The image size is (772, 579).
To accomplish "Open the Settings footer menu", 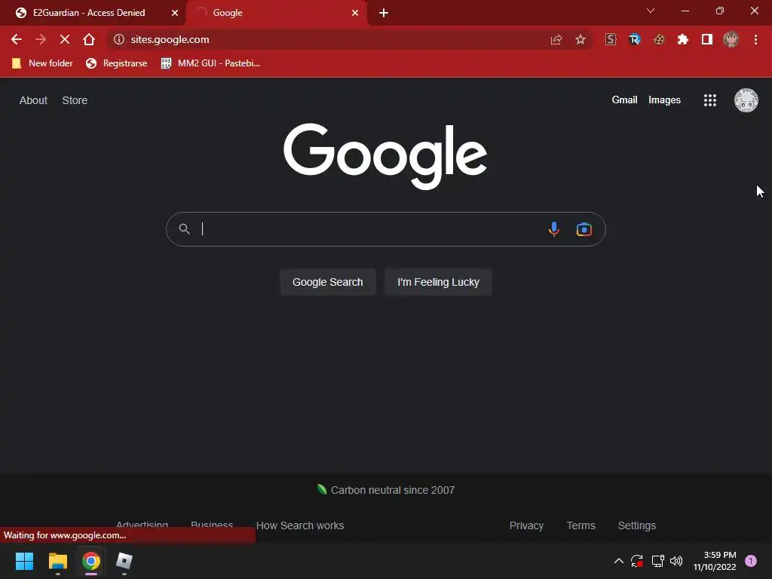I will pos(636,525).
